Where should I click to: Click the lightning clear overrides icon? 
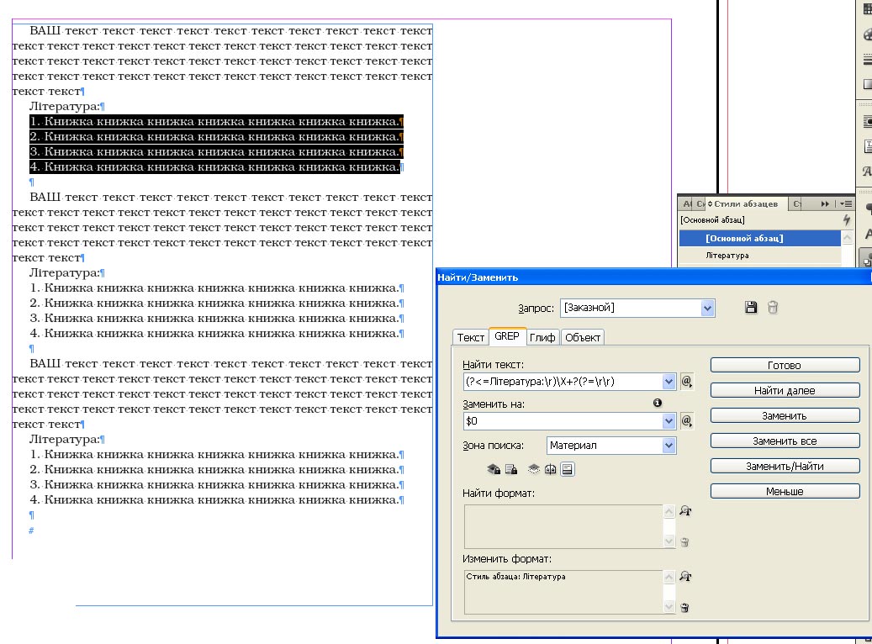846,220
